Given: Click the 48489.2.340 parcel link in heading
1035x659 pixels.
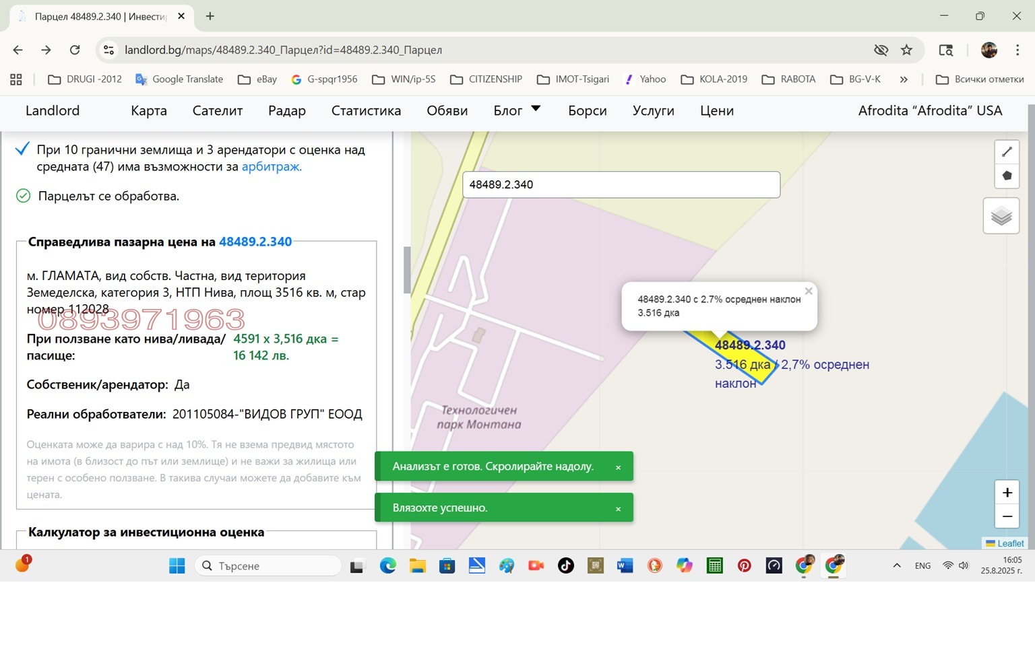Looking at the screenshot, I should [x=255, y=242].
